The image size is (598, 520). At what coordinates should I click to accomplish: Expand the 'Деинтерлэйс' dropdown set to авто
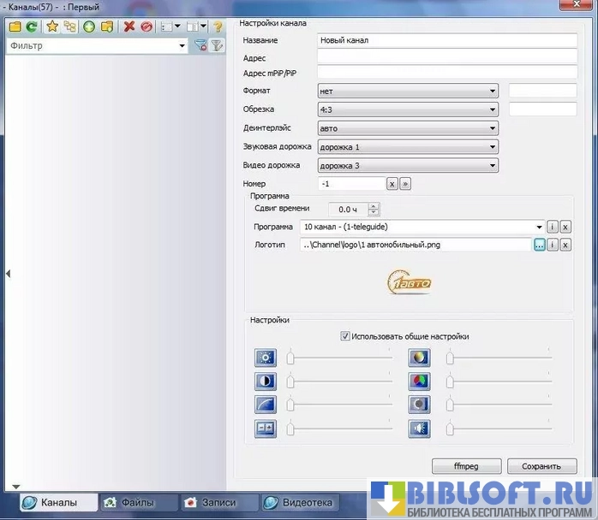[x=407, y=128]
